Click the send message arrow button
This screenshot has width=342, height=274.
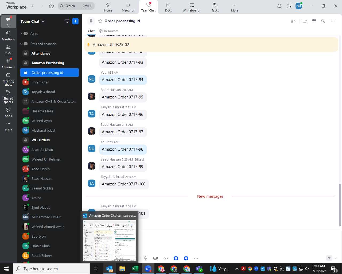[329, 258]
